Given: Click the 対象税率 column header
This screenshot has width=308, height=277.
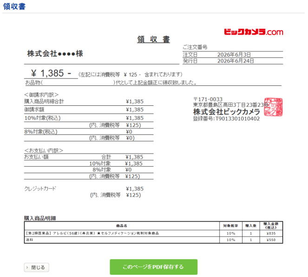Looking at the screenshot, I should coord(230,226).
